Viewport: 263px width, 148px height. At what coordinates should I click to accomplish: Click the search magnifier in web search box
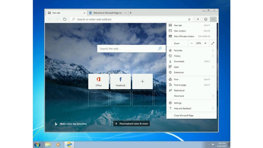(x=160, y=49)
